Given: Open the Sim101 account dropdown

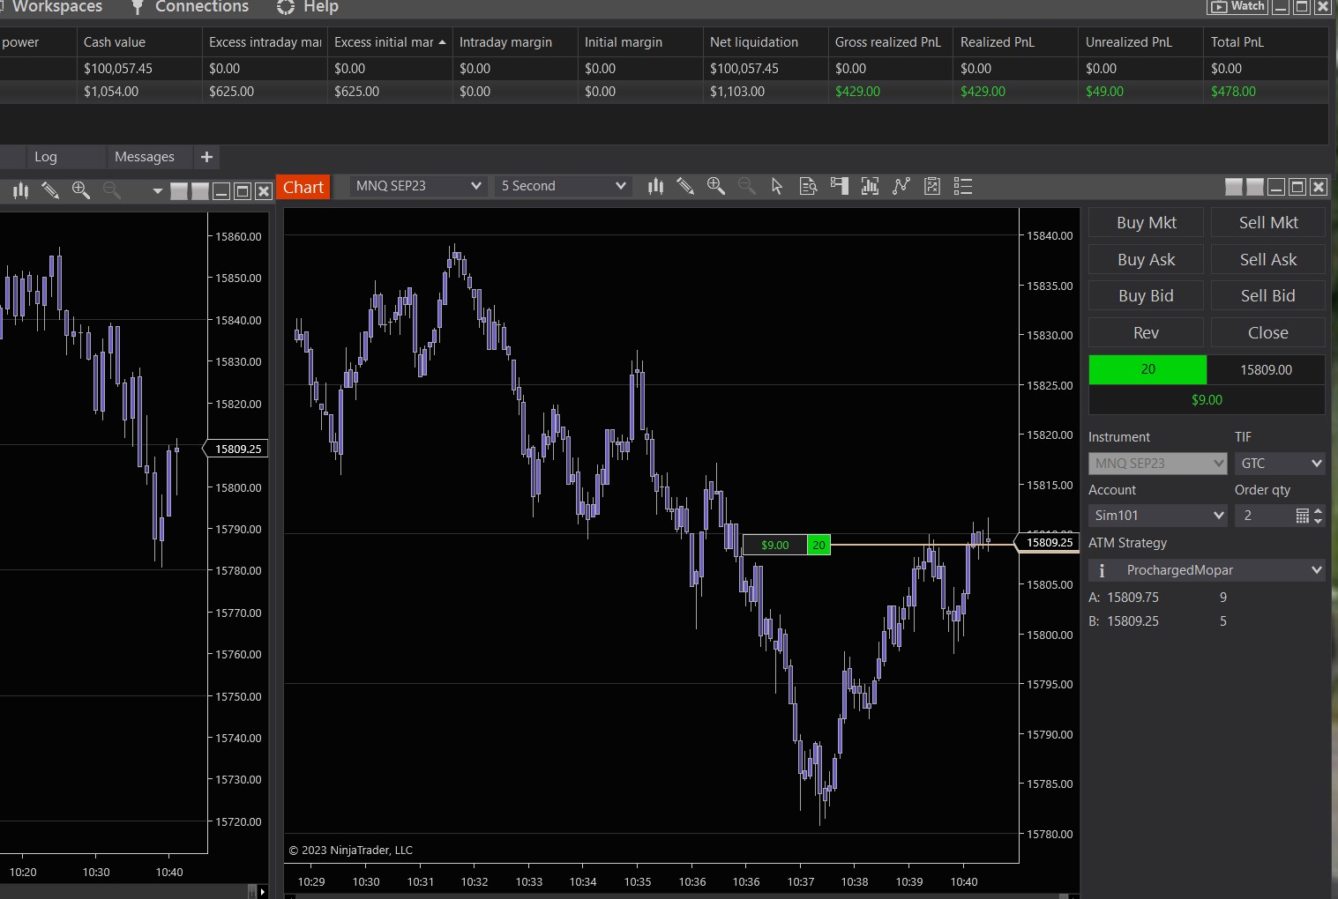Looking at the screenshot, I should pos(1157,516).
